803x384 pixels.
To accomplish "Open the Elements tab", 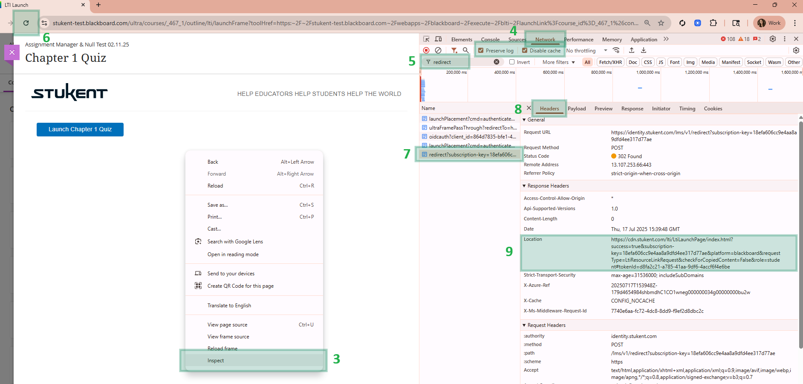I will (462, 39).
